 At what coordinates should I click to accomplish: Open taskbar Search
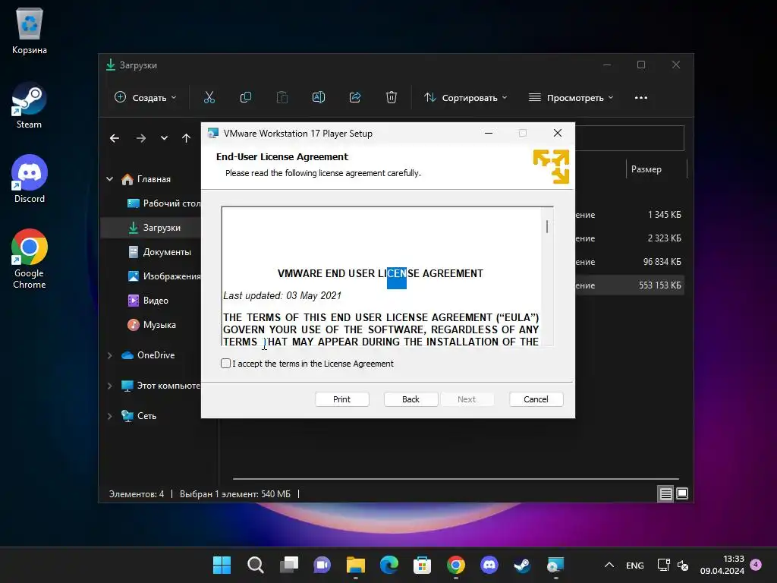pos(255,565)
